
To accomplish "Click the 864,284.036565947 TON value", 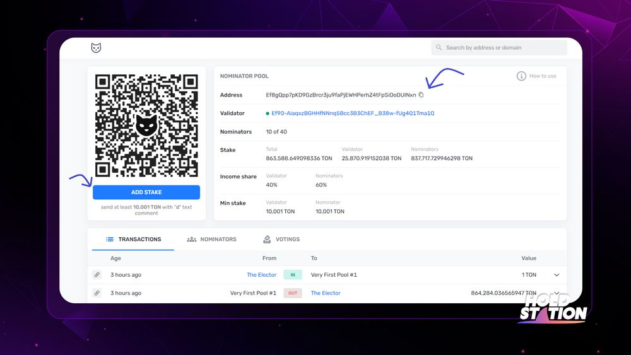I will point(504,293).
